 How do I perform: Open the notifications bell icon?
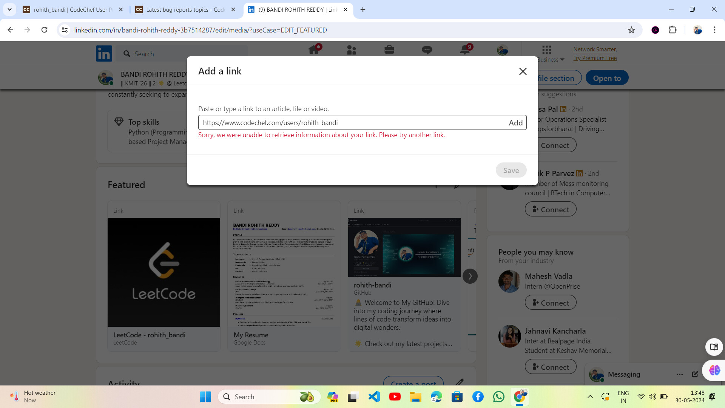coord(465,50)
